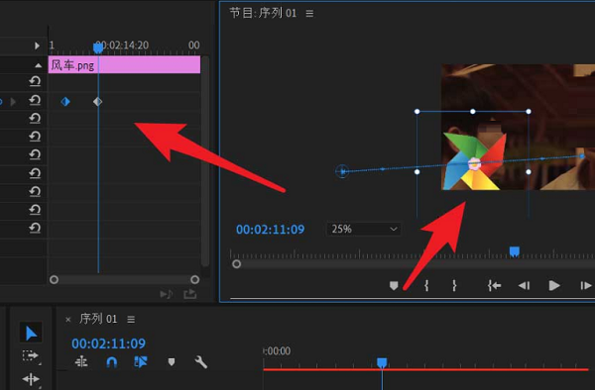The height and width of the screenshot is (390, 595).
Task: Pick the Ripple Edit tool
Action: pyautogui.click(x=31, y=379)
